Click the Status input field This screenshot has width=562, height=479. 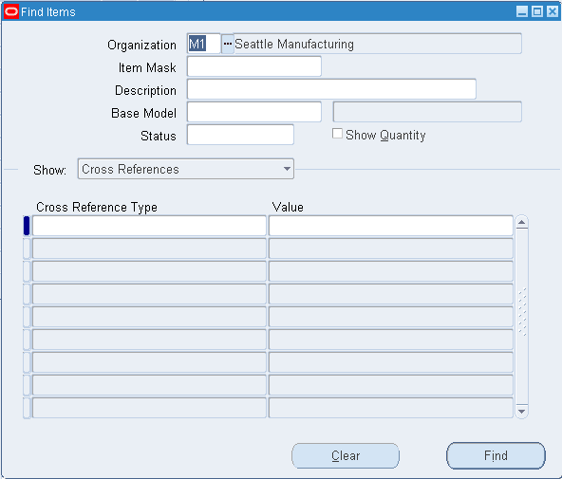(x=240, y=135)
